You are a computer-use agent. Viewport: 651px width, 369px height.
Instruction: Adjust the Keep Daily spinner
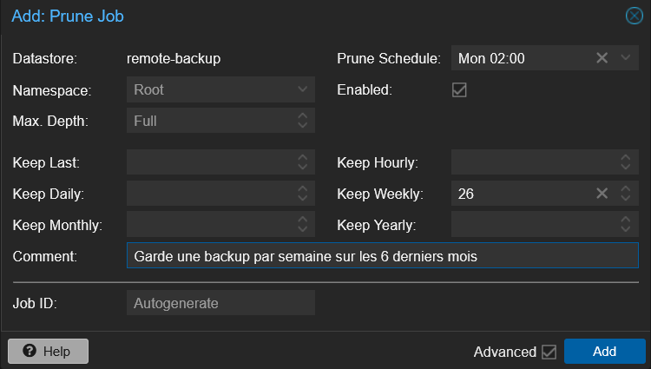tap(302, 194)
